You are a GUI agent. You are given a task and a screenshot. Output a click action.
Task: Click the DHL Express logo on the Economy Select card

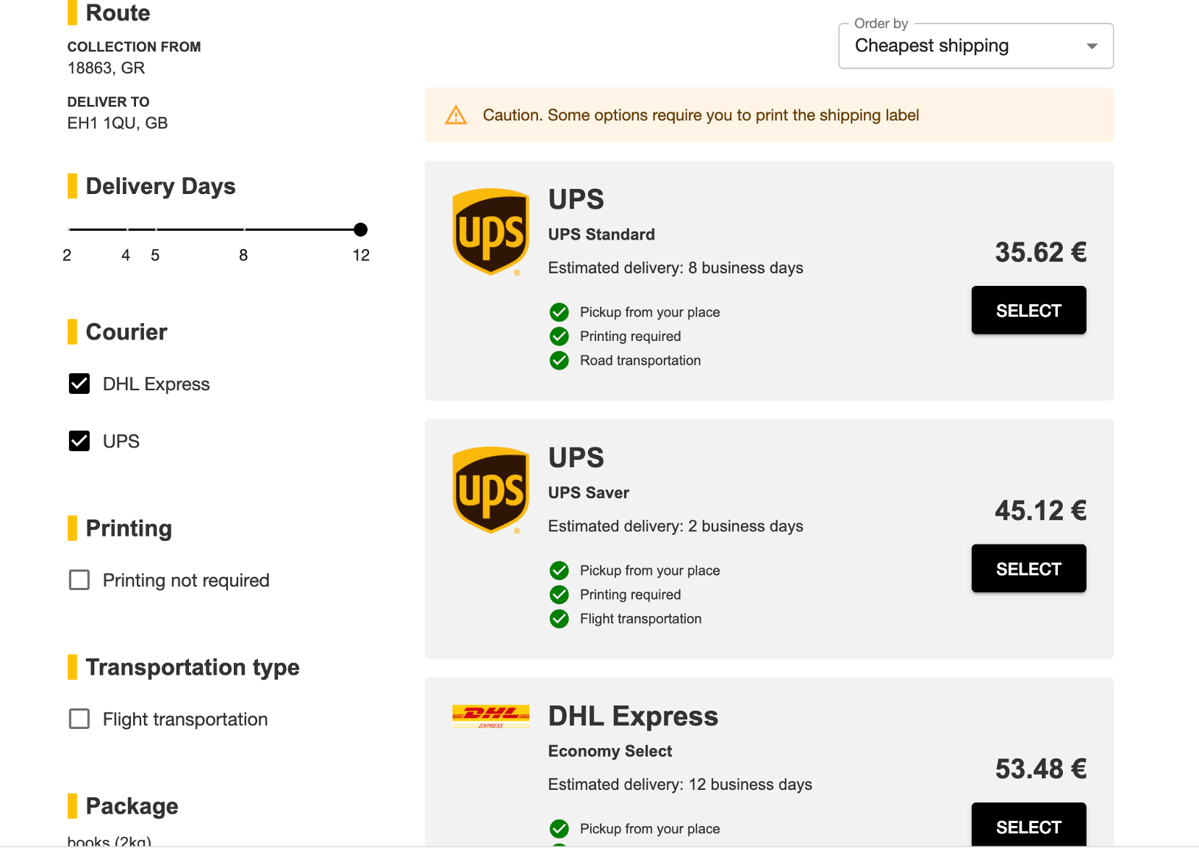click(x=490, y=716)
